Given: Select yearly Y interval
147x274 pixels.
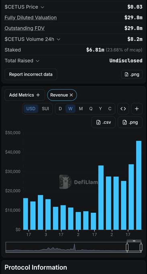Looking at the screenshot, I should [100, 109].
